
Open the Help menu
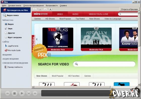coord(63,6)
